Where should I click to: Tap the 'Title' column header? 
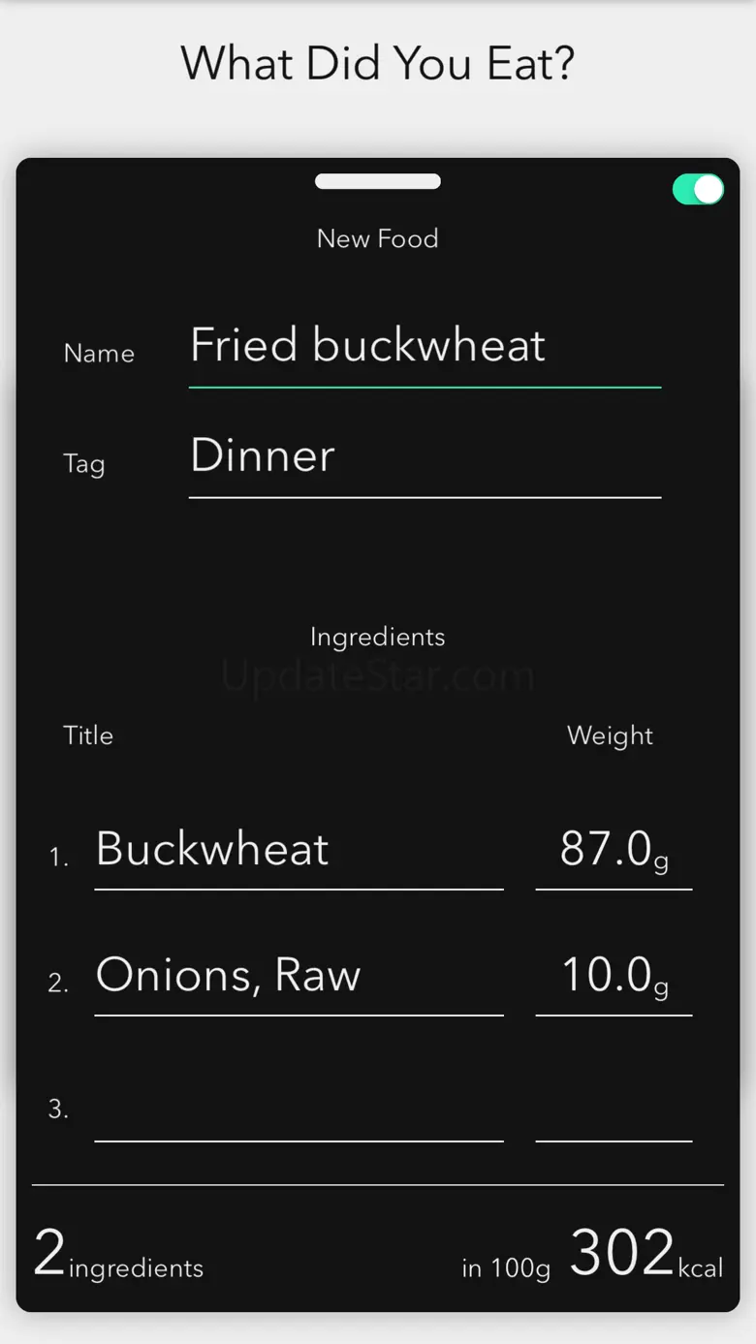[88, 735]
